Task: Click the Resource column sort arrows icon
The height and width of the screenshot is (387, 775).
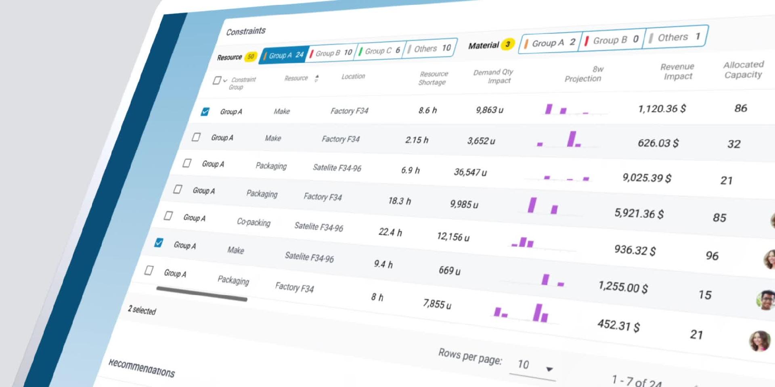Action: 316,78
